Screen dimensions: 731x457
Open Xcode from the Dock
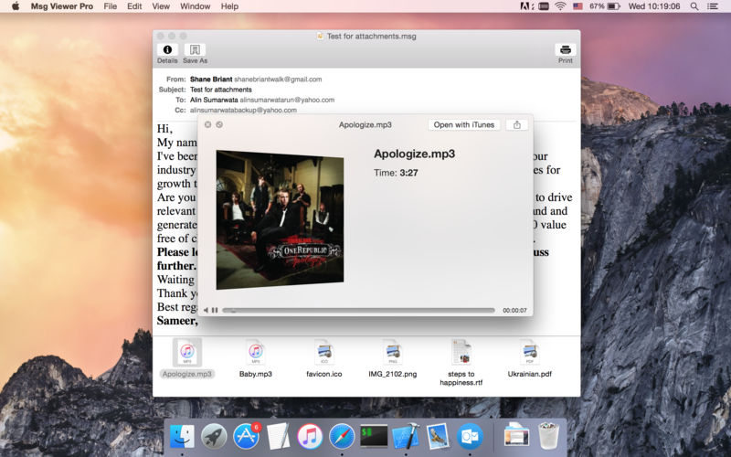(x=406, y=437)
